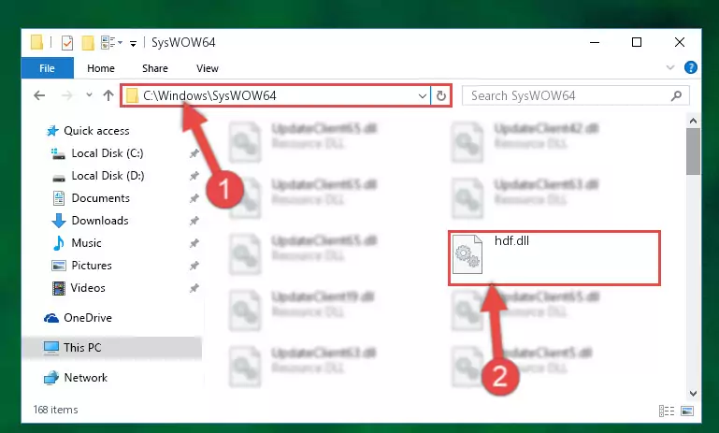Open the Help question mark icon
Screen dimensions: 719x433
691,68
